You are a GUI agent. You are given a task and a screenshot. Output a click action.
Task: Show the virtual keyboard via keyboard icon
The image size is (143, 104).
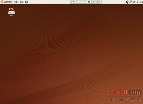(x=89, y=2)
